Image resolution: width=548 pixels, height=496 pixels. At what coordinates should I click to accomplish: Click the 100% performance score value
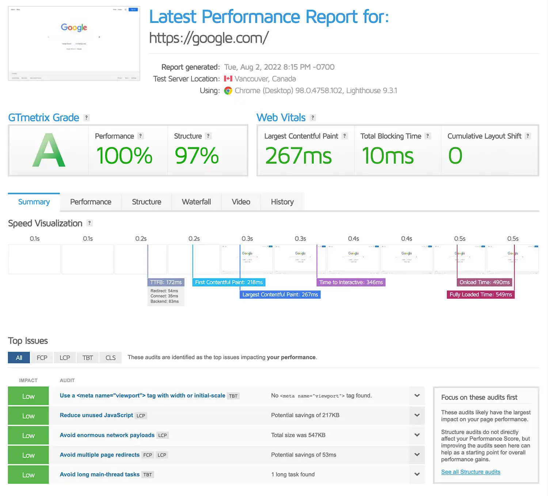point(124,156)
